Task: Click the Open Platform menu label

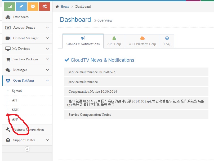Action: [24, 80]
